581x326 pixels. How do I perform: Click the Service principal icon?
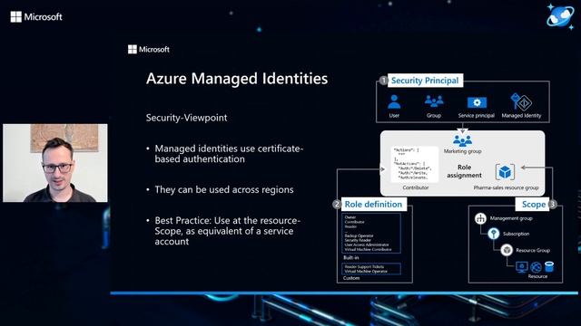pyautogui.click(x=477, y=102)
